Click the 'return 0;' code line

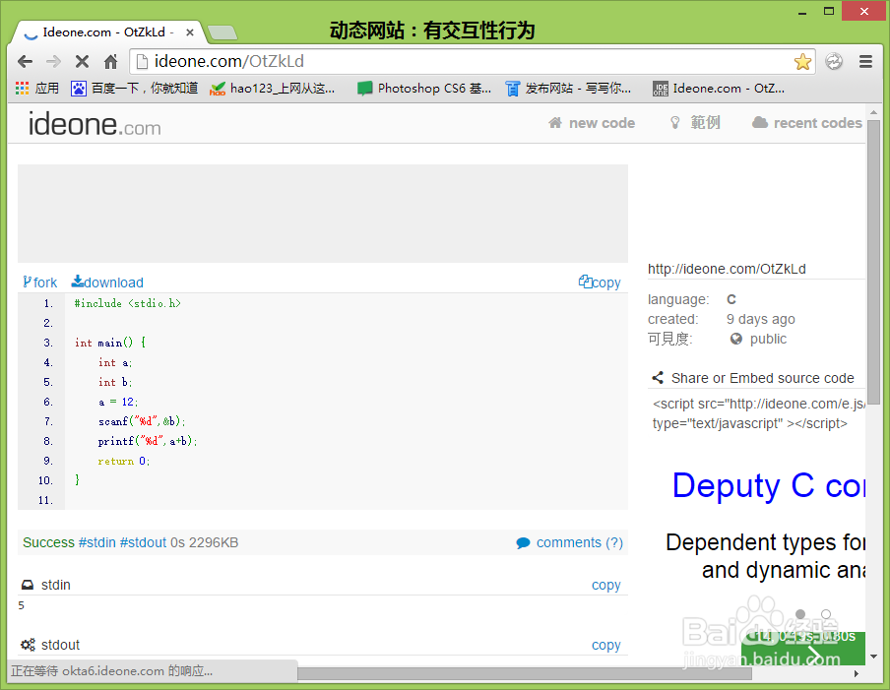[124, 461]
